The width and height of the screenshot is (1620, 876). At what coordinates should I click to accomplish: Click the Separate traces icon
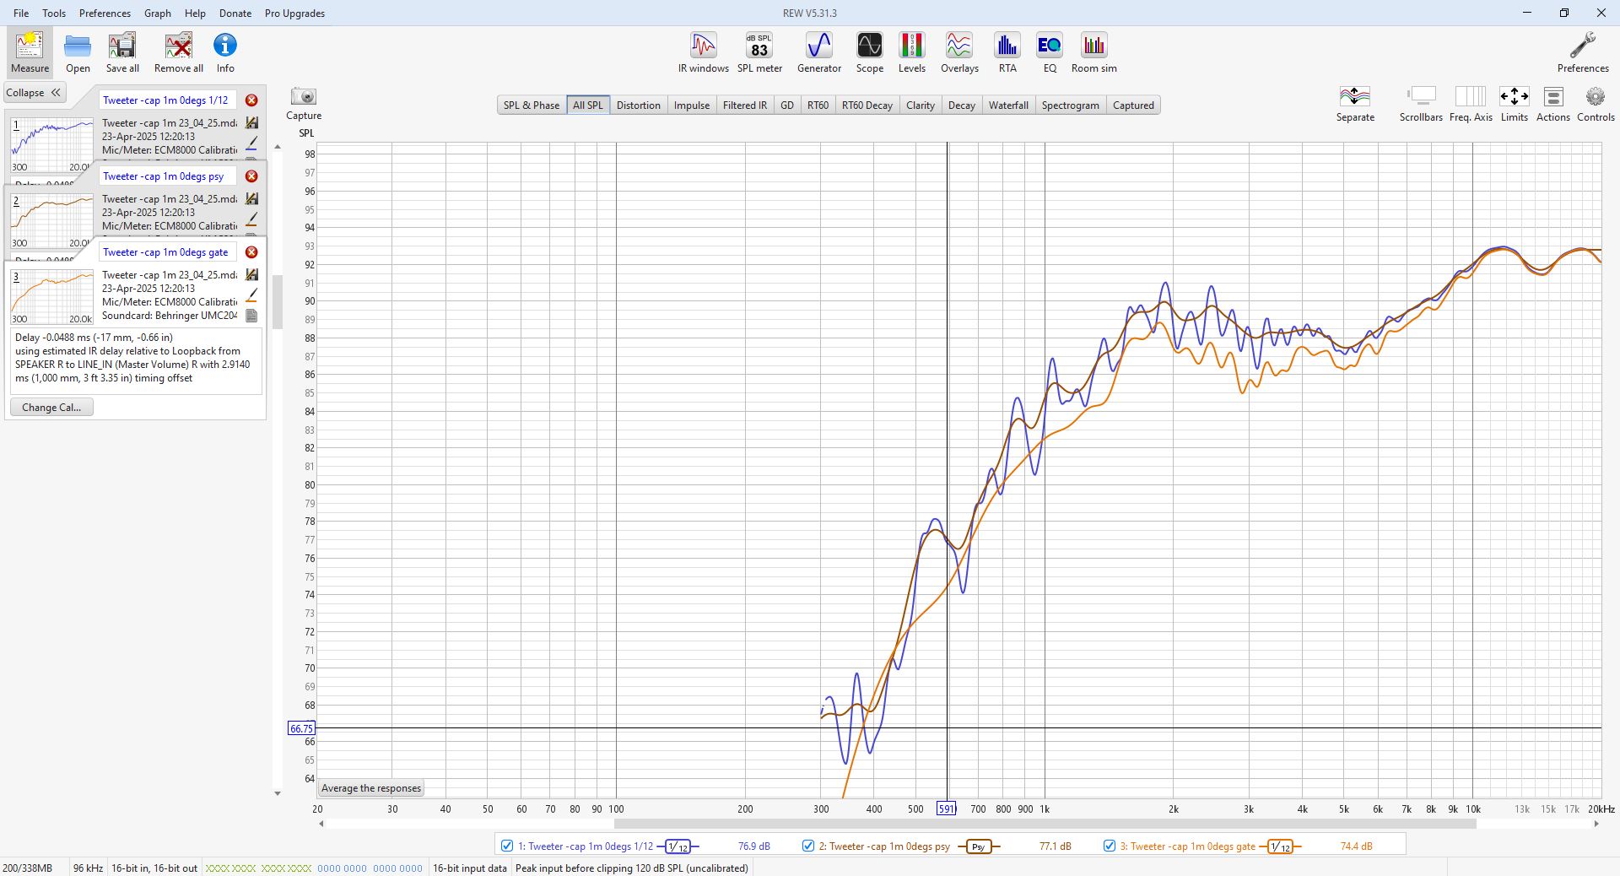pyautogui.click(x=1355, y=104)
